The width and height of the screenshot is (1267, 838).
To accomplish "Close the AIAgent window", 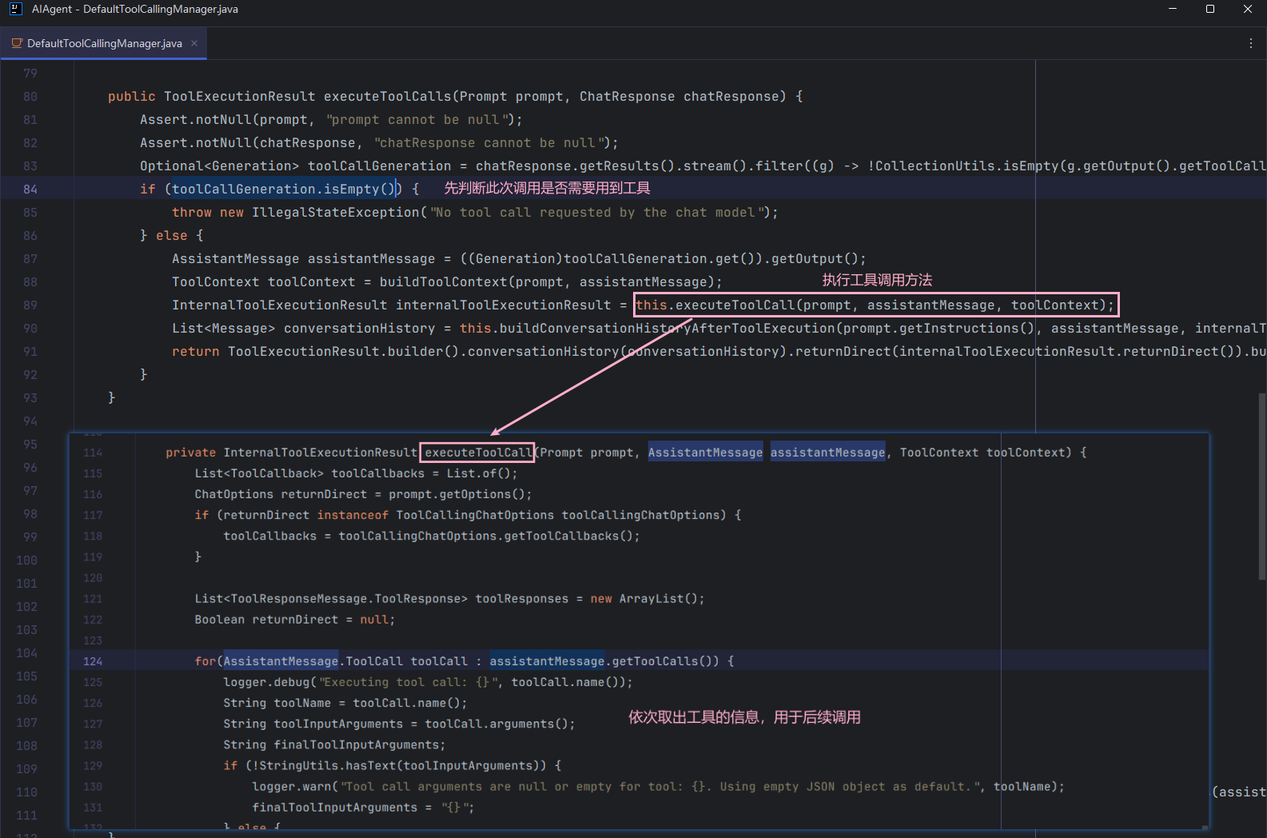I will 1248,10.
